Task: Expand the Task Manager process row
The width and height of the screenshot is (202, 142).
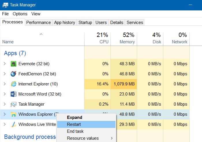Action: pyautogui.click(x=5, y=104)
